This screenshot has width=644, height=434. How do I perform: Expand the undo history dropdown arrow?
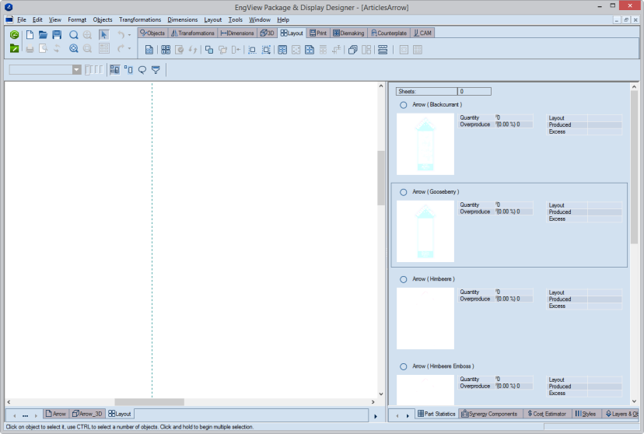tap(129, 35)
